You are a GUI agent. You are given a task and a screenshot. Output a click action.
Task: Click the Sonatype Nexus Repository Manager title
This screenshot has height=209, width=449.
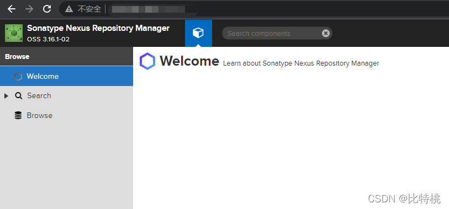(98, 28)
